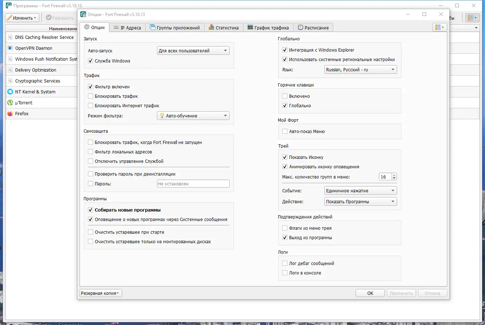Check Блокировать трафик, когда Fort Firewall не запущен

click(x=90, y=143)
